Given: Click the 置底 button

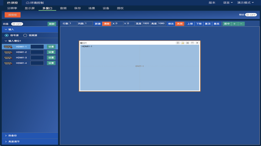Looking at the screenshot, I should point(216,24).
